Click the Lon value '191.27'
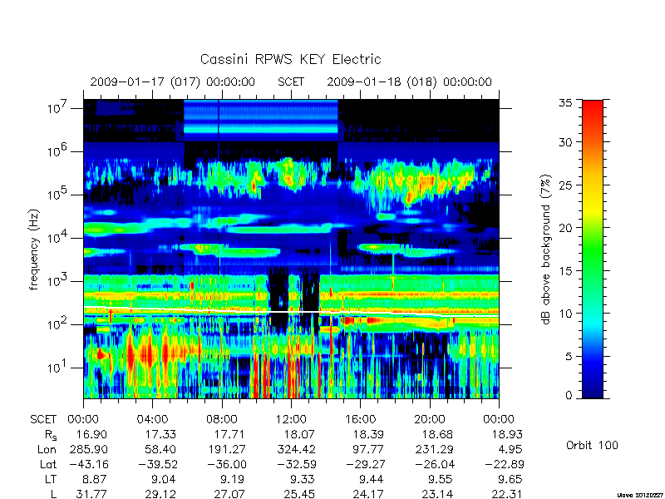 227,449
